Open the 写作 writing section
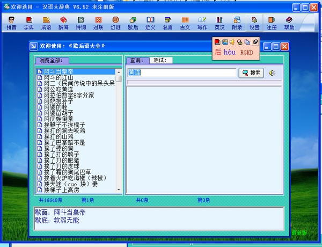Viewport: 322px width, 247px height. (202, 23)
